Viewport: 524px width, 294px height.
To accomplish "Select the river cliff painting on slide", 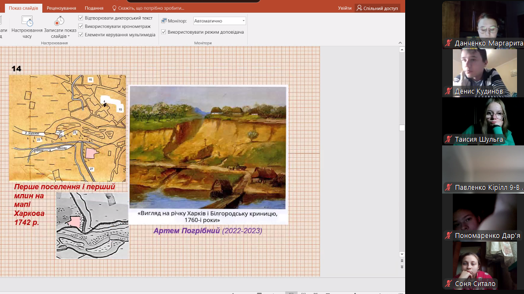I will click(x=208, y=148).
